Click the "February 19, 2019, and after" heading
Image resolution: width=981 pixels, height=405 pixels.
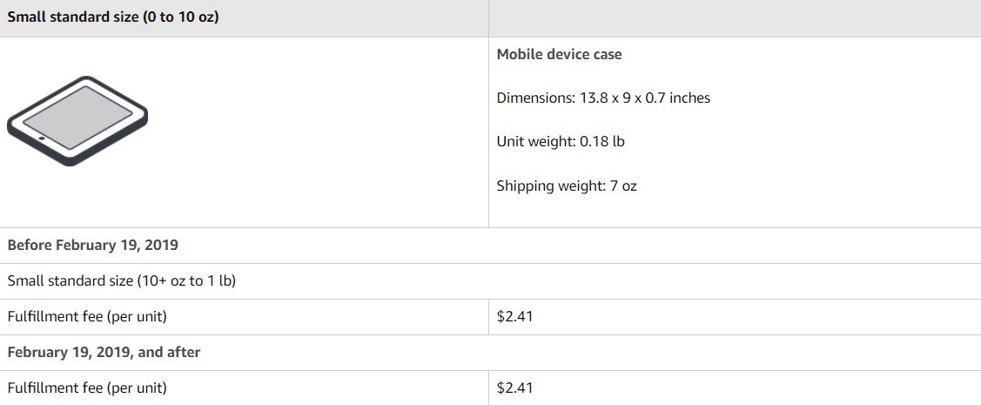[x=104, y=352]
